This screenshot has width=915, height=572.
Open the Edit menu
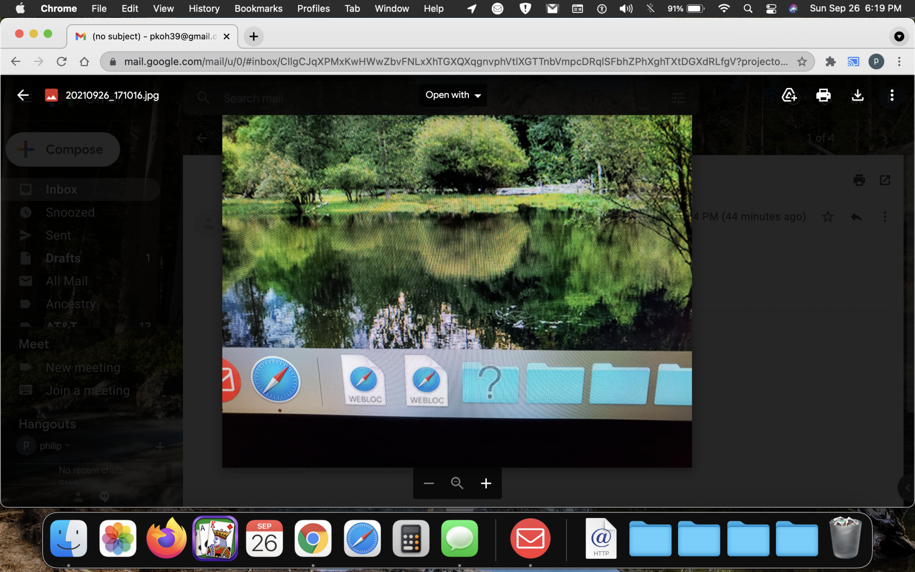tap(130, 8)
